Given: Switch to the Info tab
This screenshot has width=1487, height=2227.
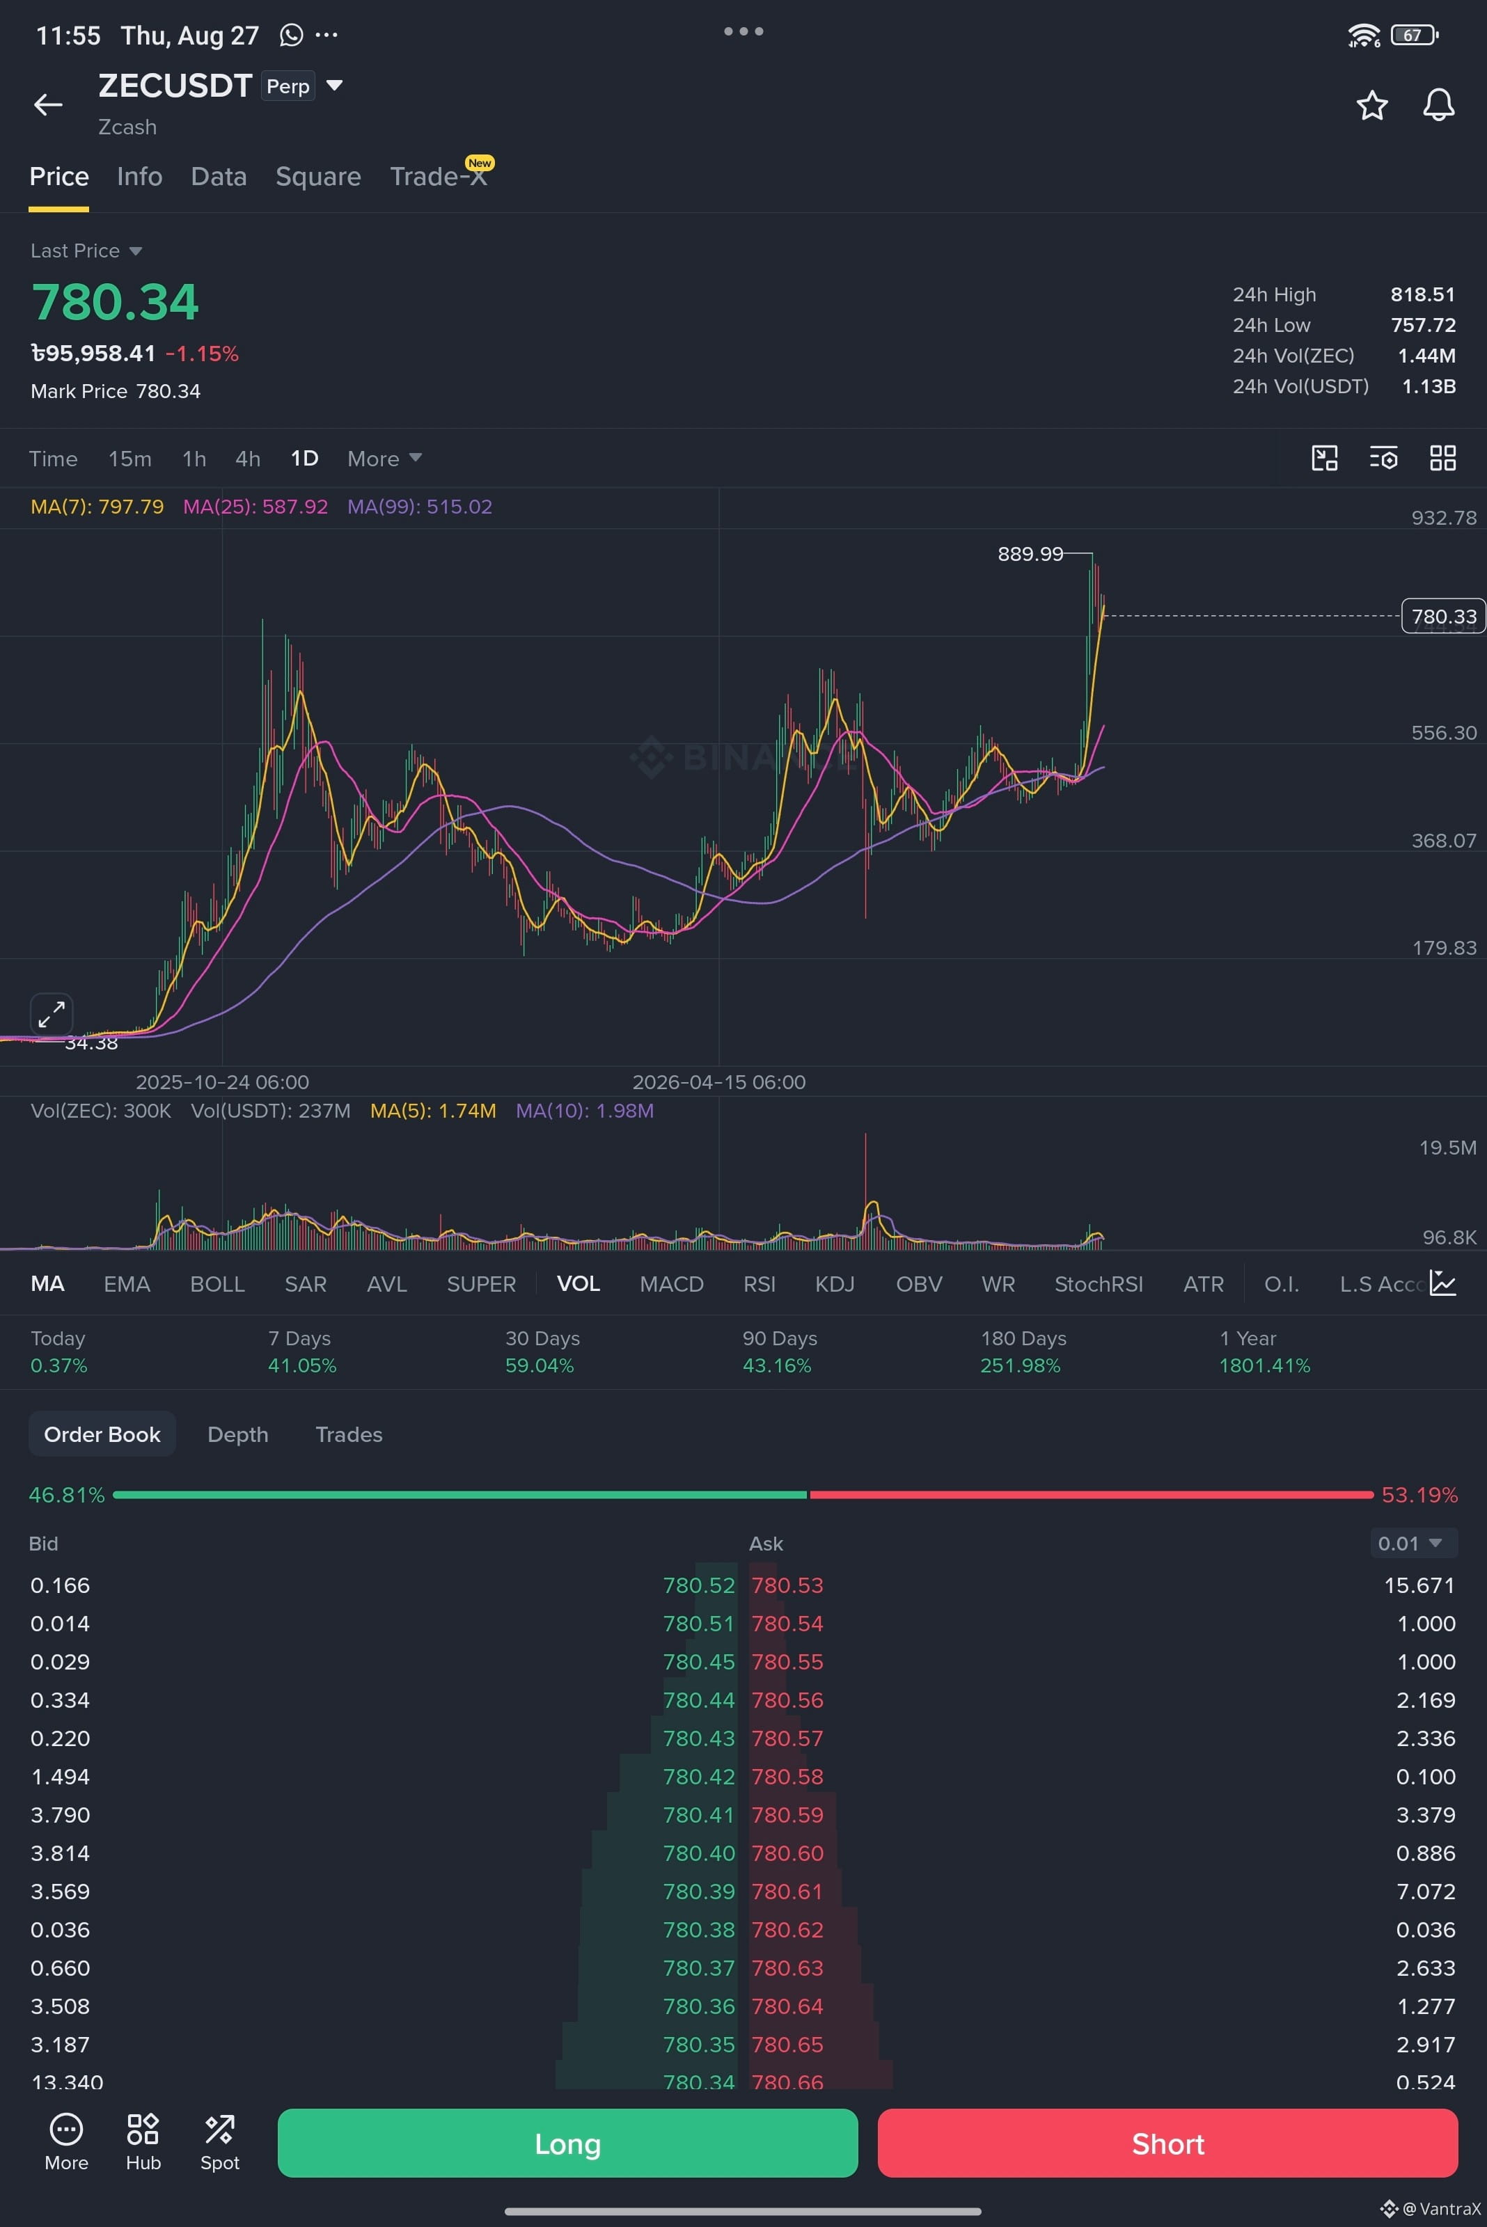Looking at the screenshot, I should 139,176.
